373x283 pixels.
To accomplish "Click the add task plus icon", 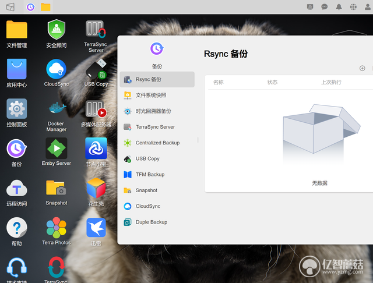I will pyautogui.click(x=362, y=69).
